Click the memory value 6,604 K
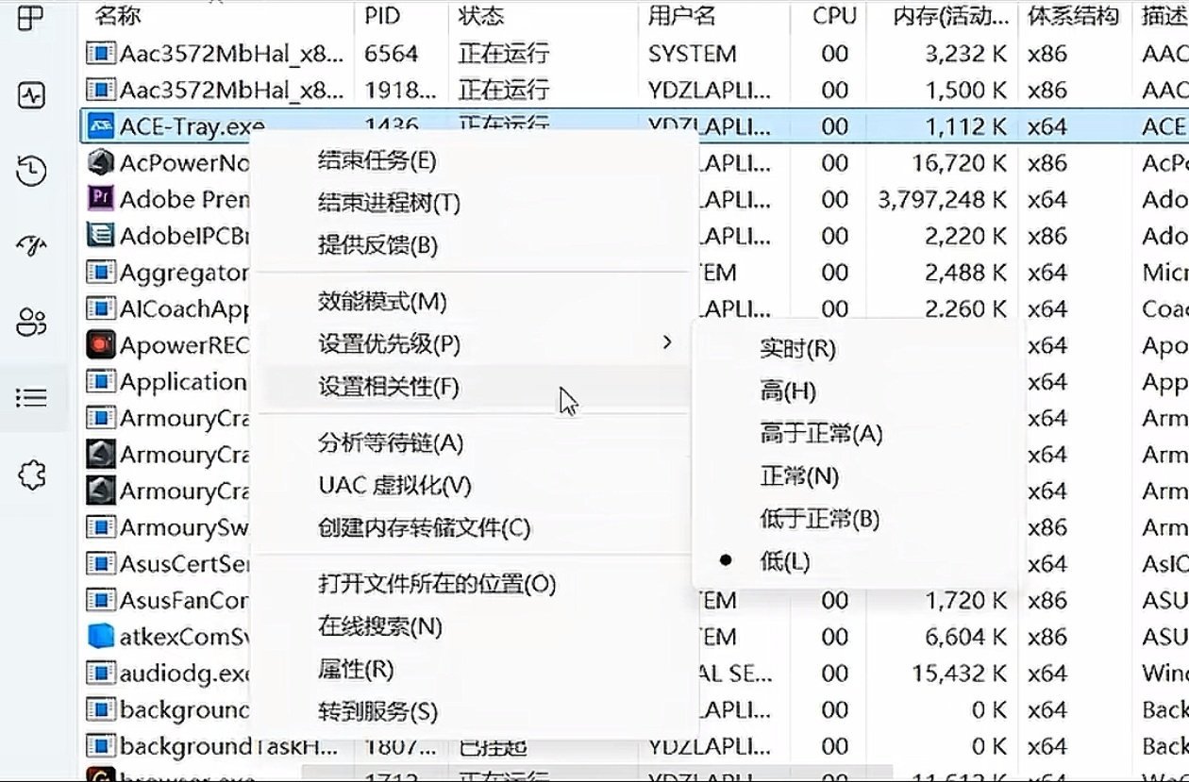 966,637
